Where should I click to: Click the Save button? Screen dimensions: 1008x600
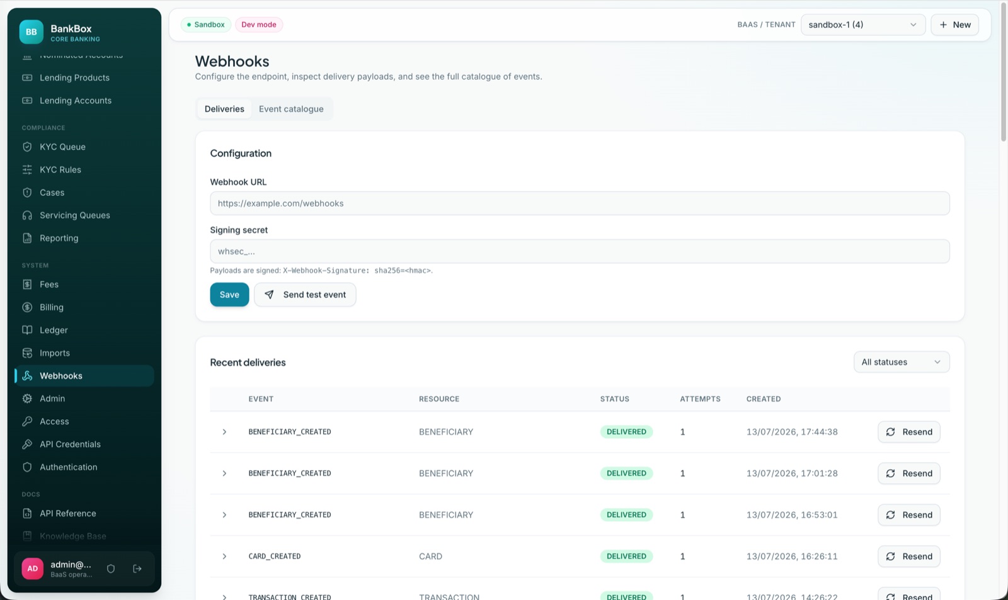pos(229,295)
